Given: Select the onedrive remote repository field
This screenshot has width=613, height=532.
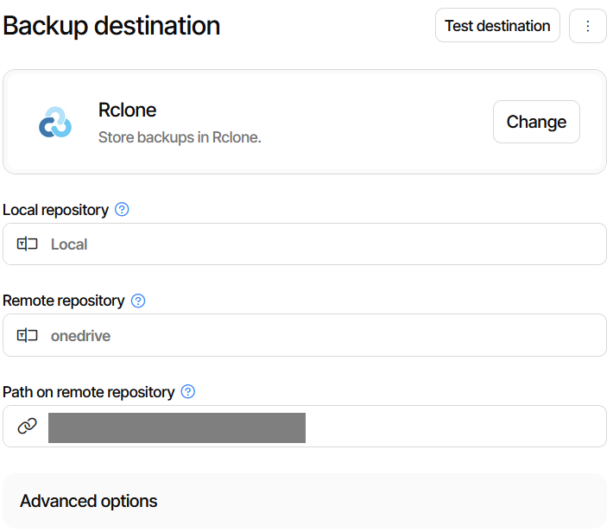Looking at the screenshot, I should point(328,336).
